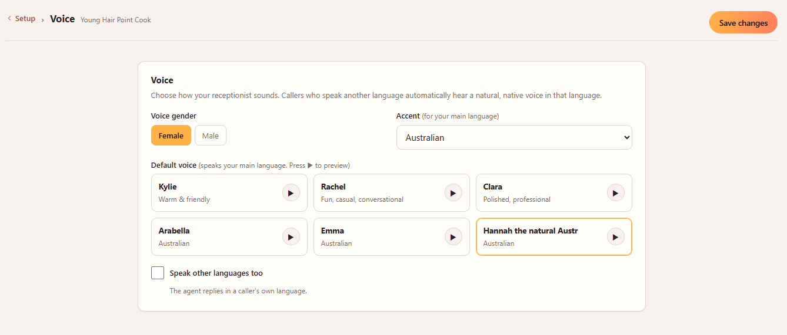Choose the Kylie Warm & friendly card
The image size is (787, 335).
pyautogui.click(x=229, y=192)
